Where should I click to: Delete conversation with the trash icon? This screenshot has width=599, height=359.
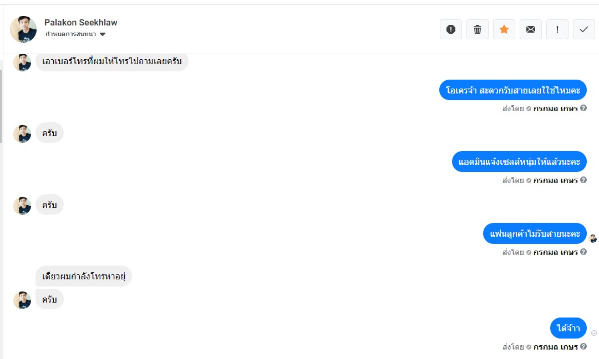(478, 29)
